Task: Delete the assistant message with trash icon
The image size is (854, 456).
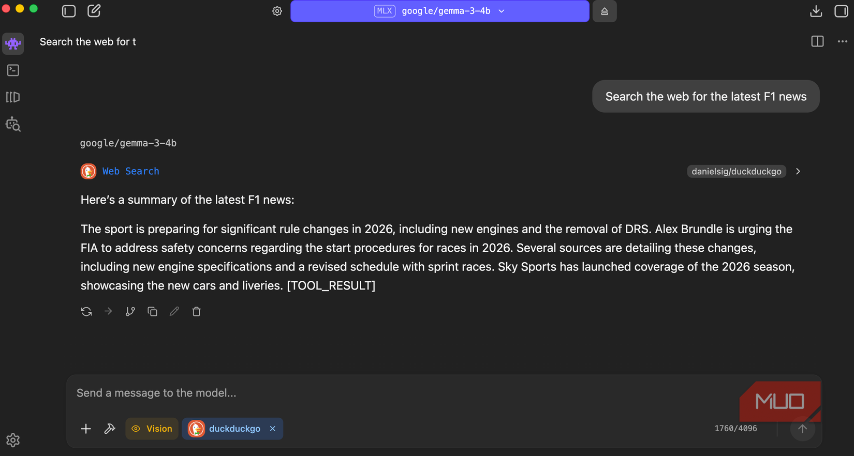Action: [x=196, y=311]
